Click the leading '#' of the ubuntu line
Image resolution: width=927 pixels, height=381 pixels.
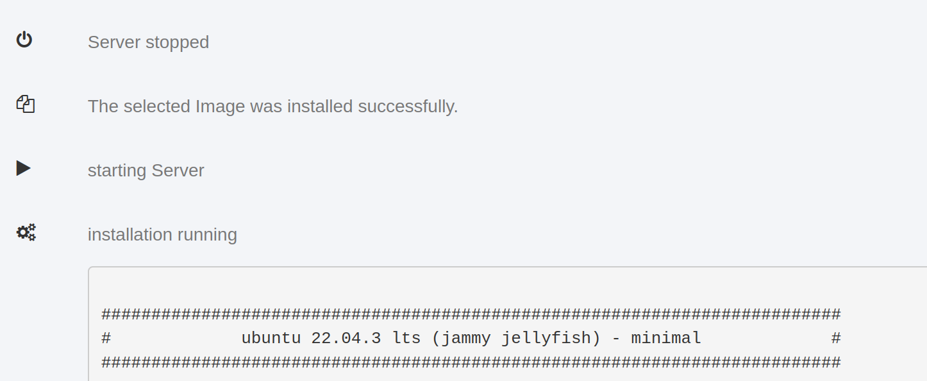point(106,338)
